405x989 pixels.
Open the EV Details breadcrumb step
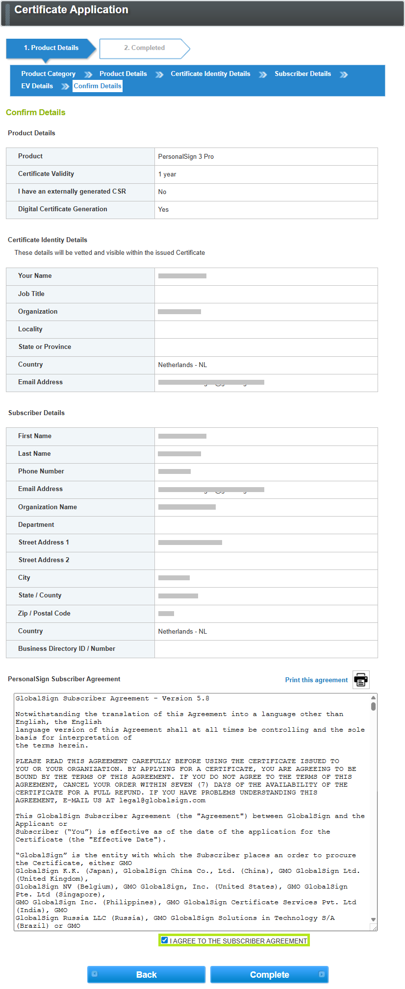tap(37, 86)
